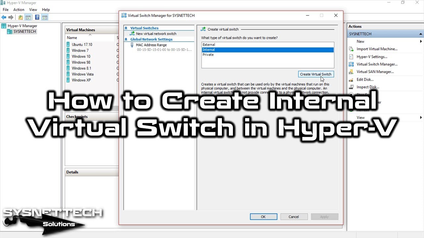The height and width of the screenshot is (238, 424).
Task: Expand the New submenu arrow in Actions
Action: tap(421, 41)
